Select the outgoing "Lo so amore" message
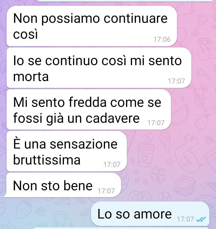Screen dimensions: 216x229 click(x=150, y=213)
